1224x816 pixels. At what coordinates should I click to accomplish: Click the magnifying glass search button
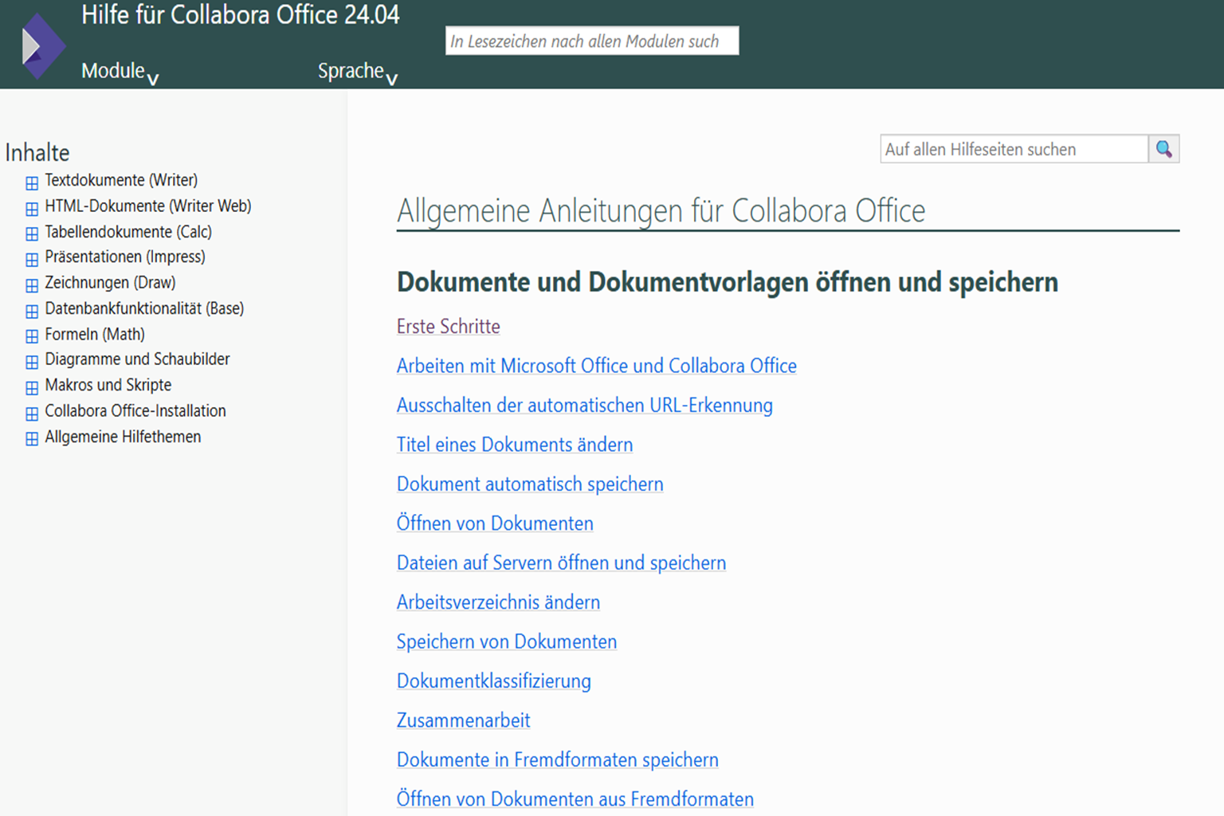tap(1163, 149)
